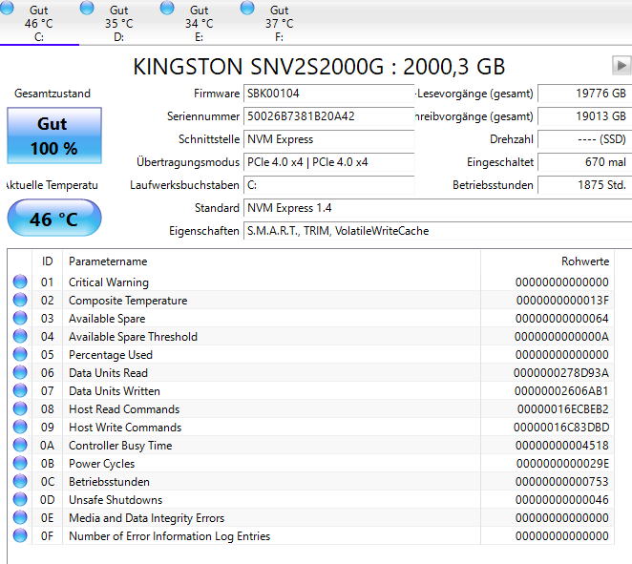
Task: Select the Composite Temperature parameter name
Action: click(x=128, y=301)
